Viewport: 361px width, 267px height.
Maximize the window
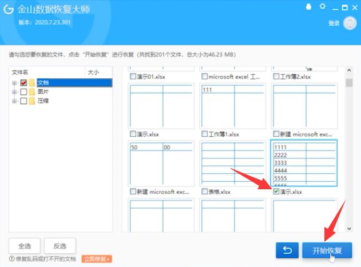pos(345,7)
